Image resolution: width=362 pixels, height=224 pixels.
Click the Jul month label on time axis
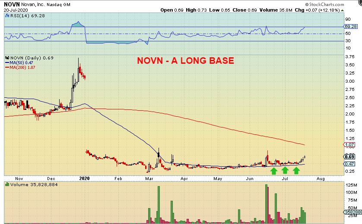point(285,179)
